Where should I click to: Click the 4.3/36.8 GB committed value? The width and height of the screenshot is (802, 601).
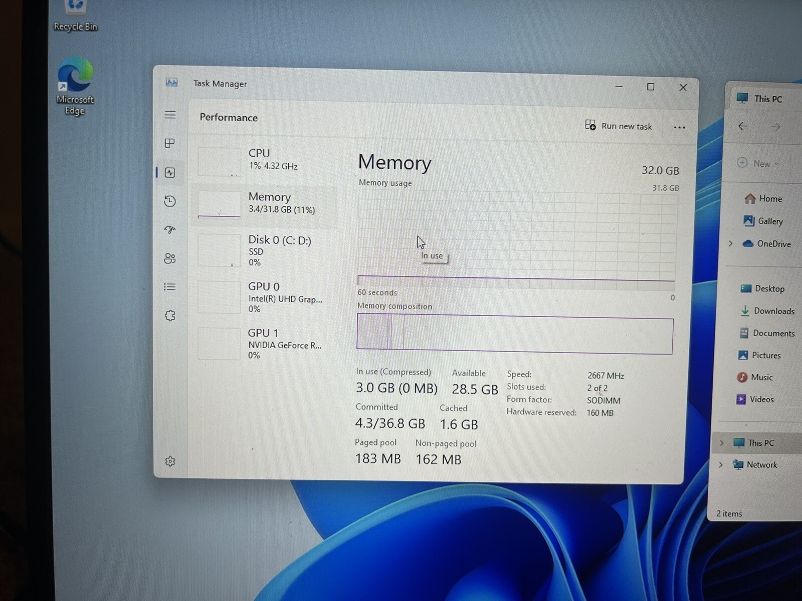tap(390, 423)
